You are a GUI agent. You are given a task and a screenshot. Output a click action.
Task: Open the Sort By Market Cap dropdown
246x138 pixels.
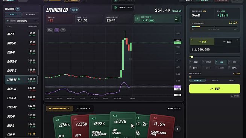pos(22,21)
